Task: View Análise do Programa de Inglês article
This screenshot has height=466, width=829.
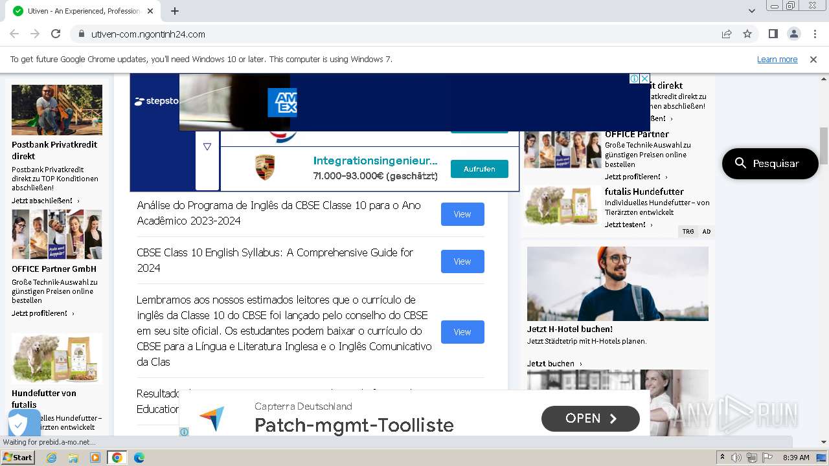Action: [x=462, y=214]
